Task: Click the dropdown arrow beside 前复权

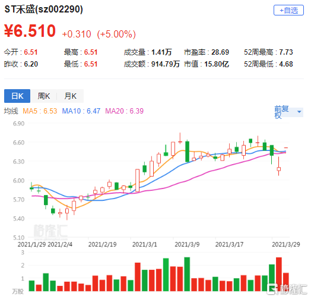Action: coord(299,112)
